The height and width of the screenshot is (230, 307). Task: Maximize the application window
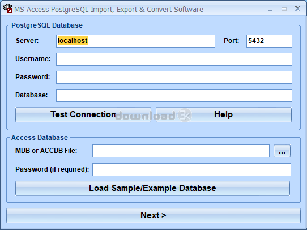(x=284, y=9)
